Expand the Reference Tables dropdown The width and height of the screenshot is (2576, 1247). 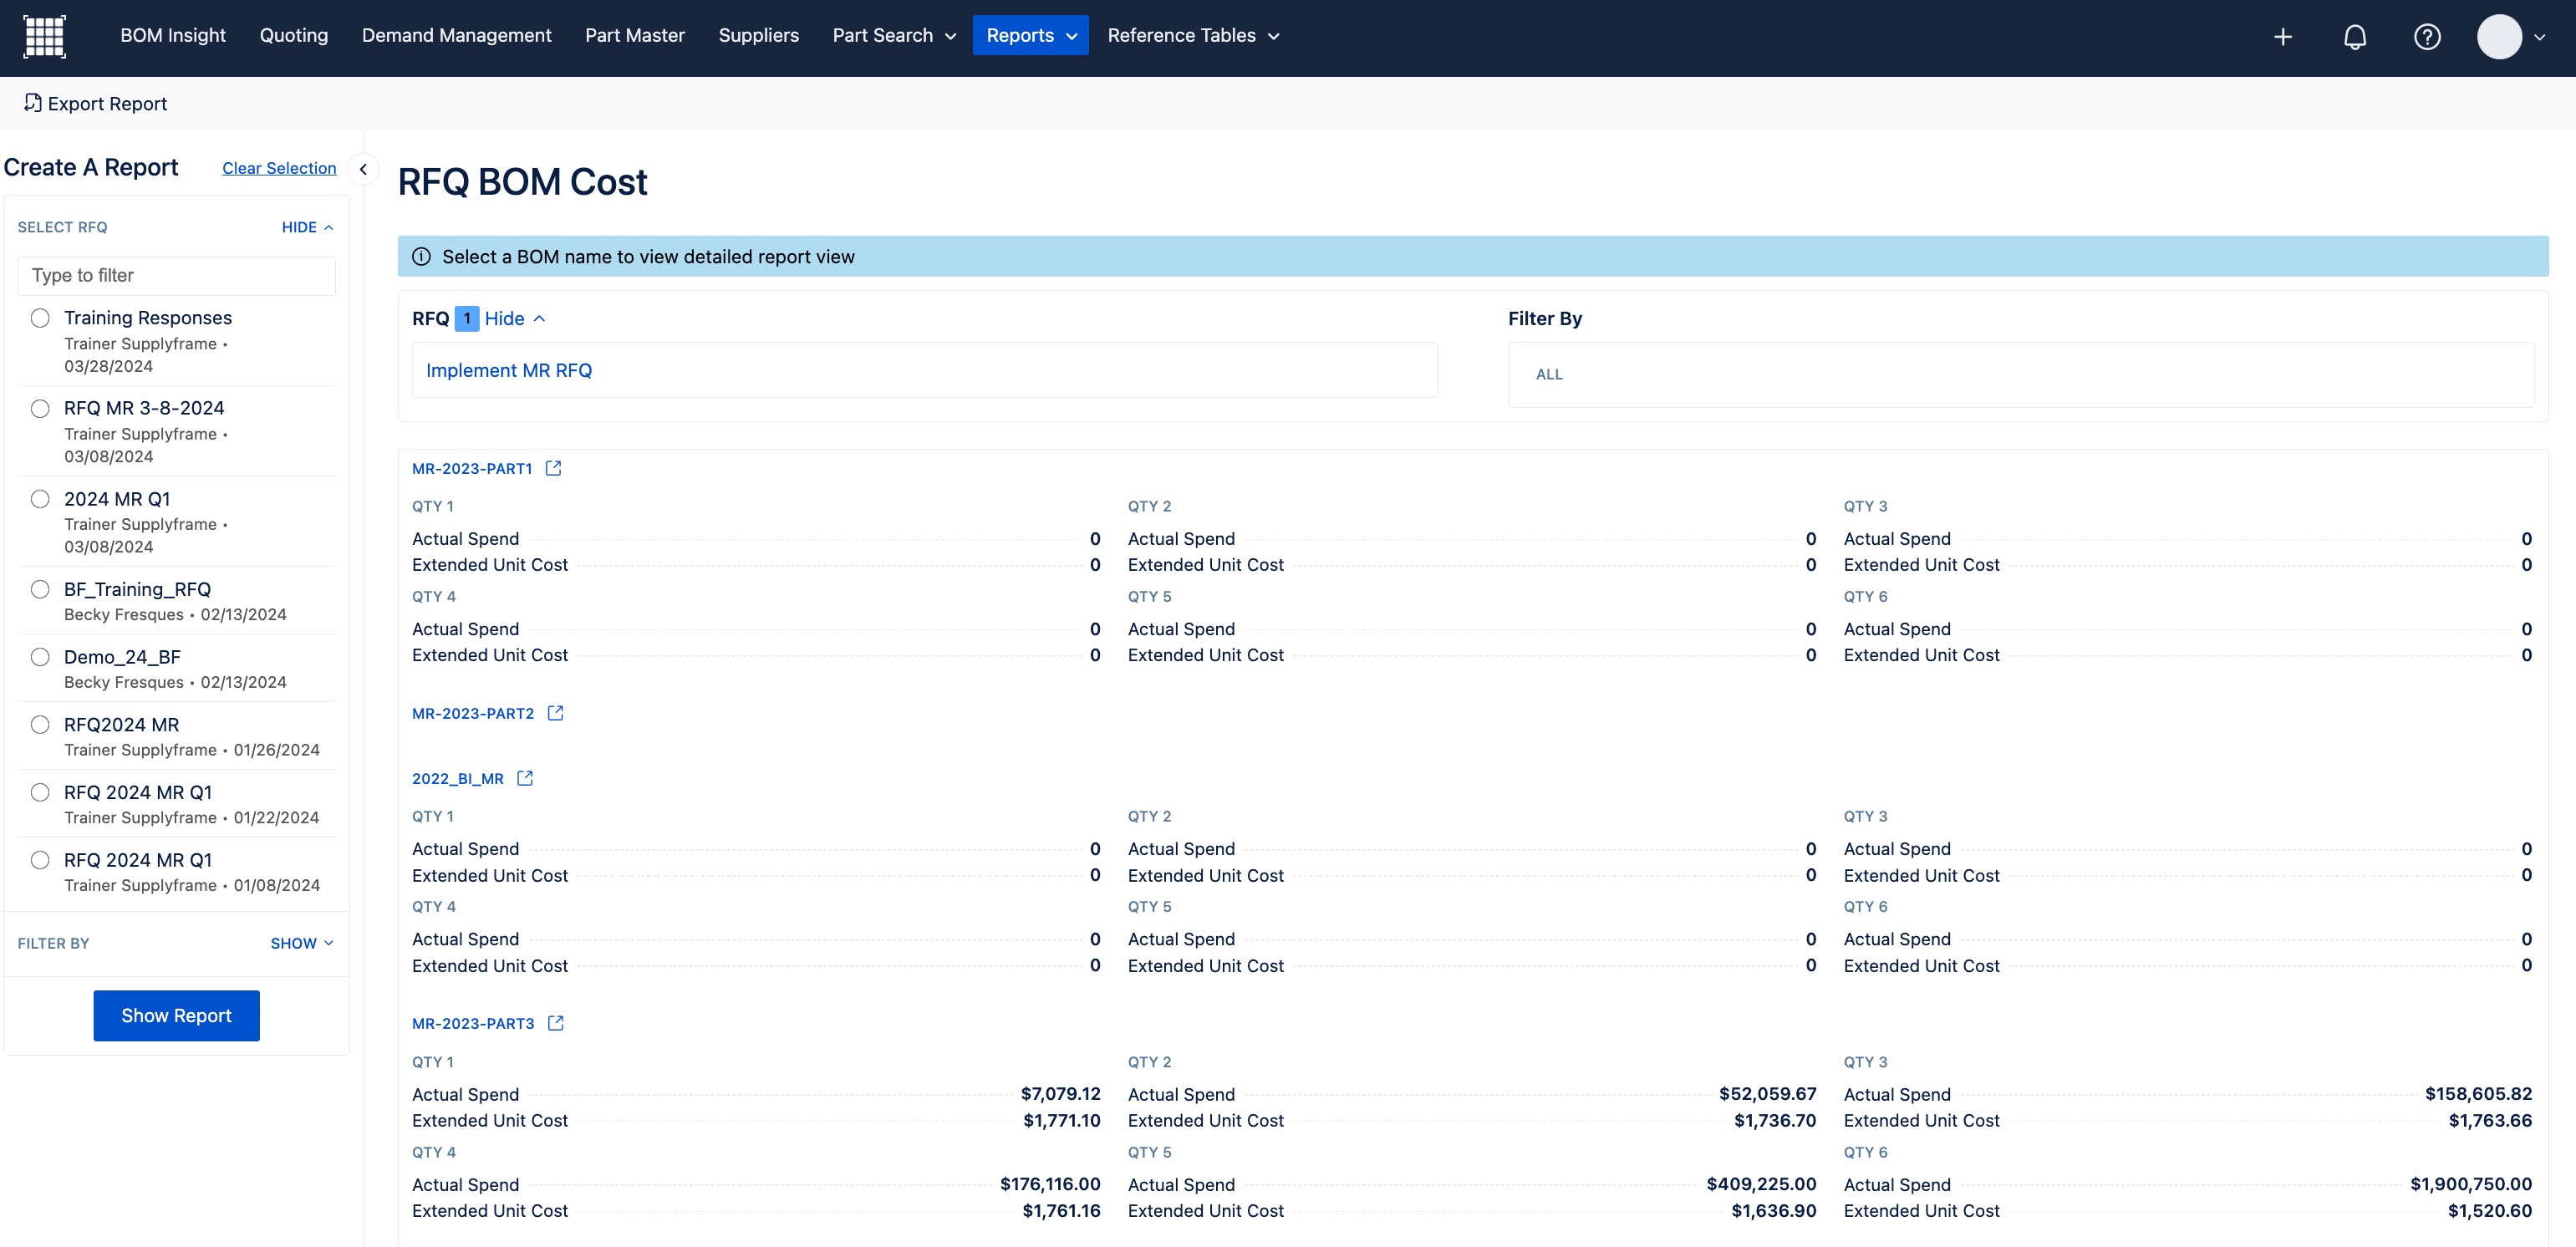click(x=1193, y=36)
